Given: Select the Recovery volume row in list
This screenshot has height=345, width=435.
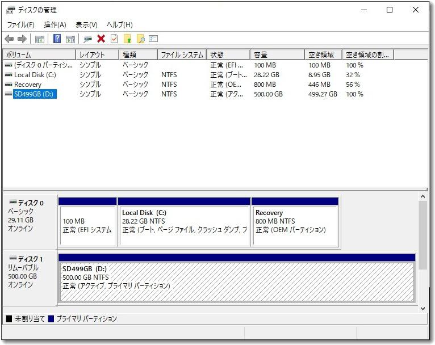Looking at the screenshot, I should pyautogui.click(x=27, y=85).
